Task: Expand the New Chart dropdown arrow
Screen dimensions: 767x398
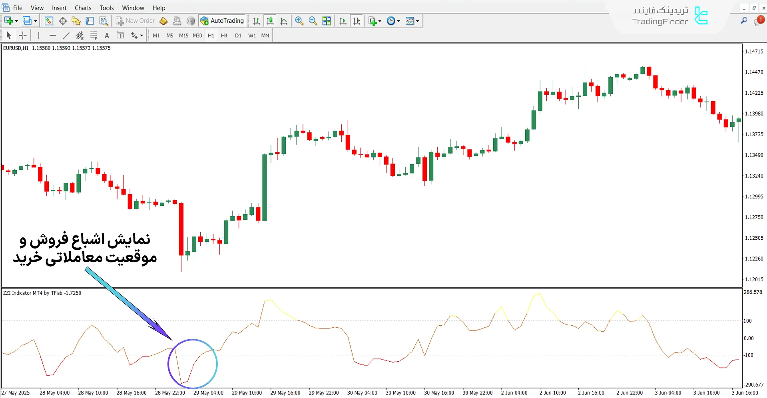Action: coord(16,21)
